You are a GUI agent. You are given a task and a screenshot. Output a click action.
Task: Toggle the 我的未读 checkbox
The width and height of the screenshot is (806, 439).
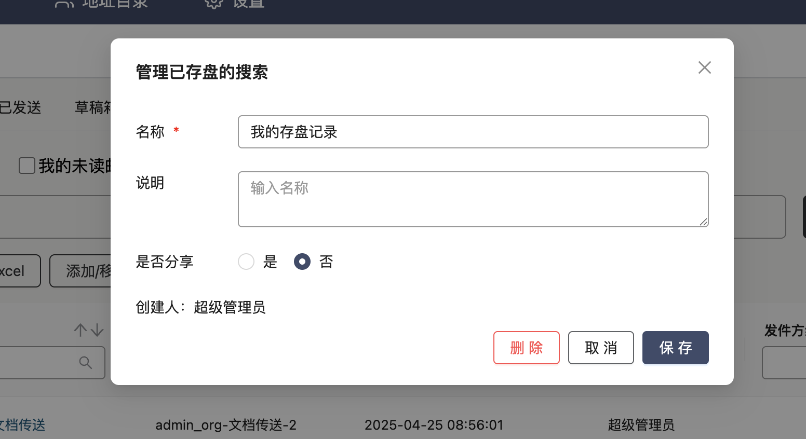(27, 166)
